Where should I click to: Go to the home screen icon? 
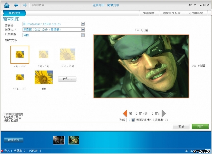(7, 5)
